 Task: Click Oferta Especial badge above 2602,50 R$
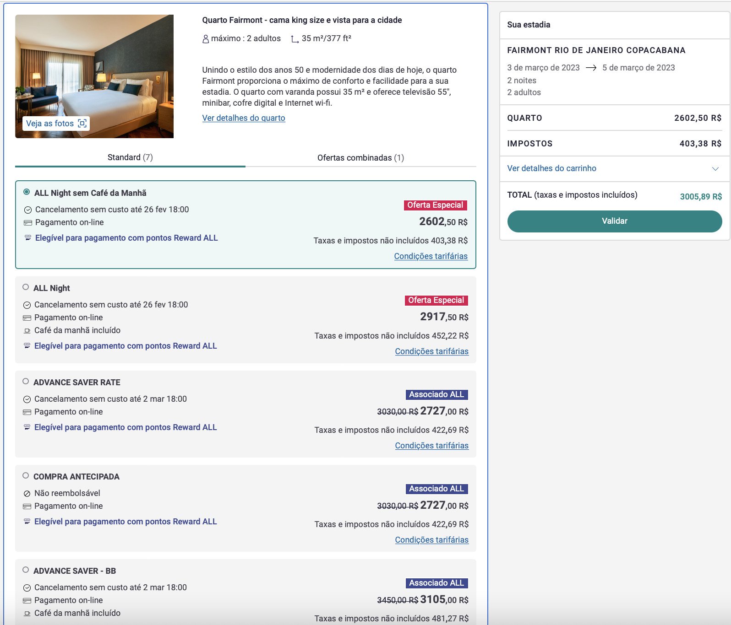(x=435, y=205)
